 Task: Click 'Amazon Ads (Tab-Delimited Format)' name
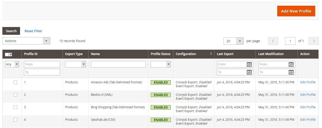(x=116, y=82)
